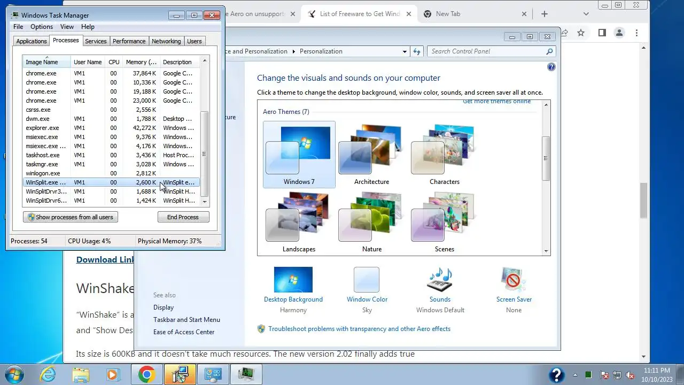Open Chrome's three-dot menu

coord(636,33)
